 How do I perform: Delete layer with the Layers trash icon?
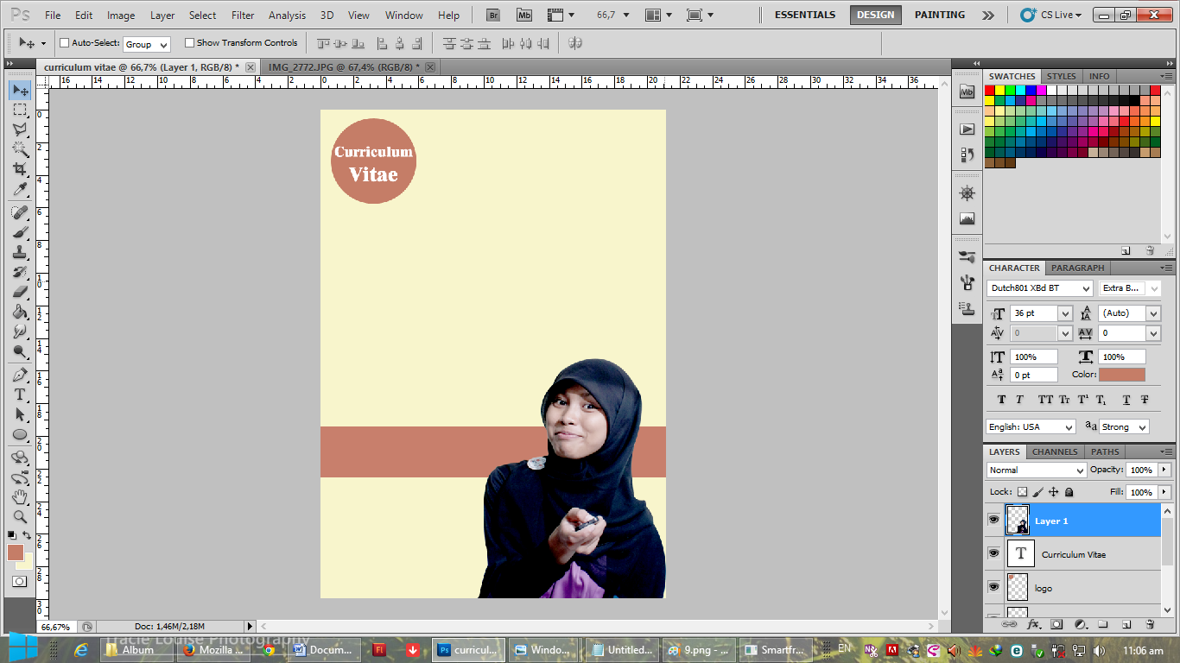1150,623
